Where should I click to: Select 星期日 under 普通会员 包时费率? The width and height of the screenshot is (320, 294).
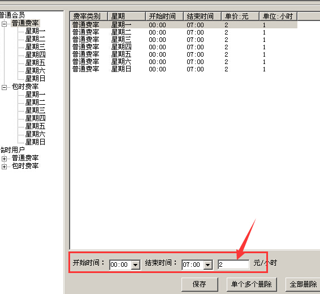(35, 142)
